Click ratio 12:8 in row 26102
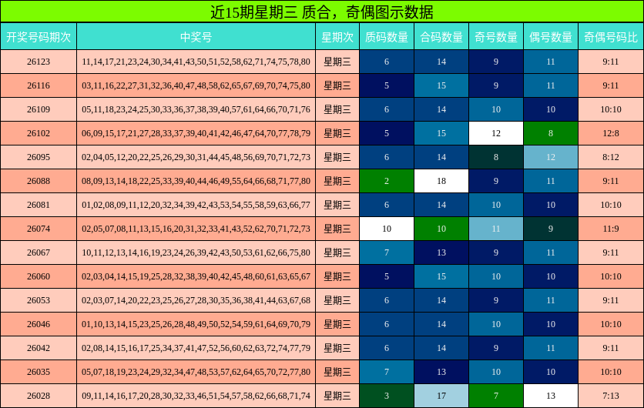 coord(611,133)
